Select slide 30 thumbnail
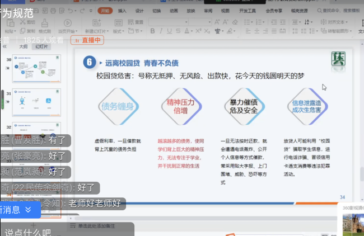This screenshot has width=364, height=236. click(36, 69)
